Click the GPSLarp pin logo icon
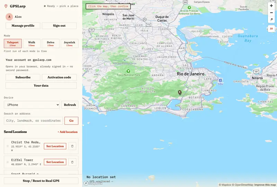 tap(6, 6)
